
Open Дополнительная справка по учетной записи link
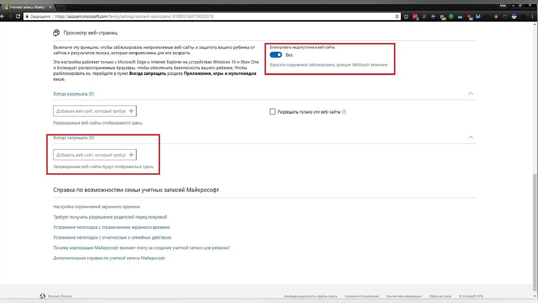pos(109,258)
